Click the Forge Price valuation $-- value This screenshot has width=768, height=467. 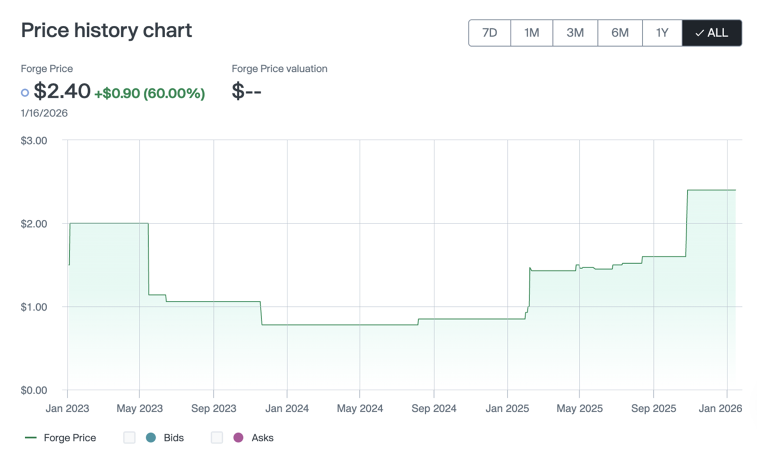coord(246,91)
